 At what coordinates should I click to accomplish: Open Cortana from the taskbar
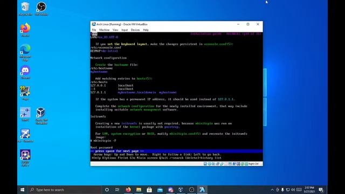[107, 190]
